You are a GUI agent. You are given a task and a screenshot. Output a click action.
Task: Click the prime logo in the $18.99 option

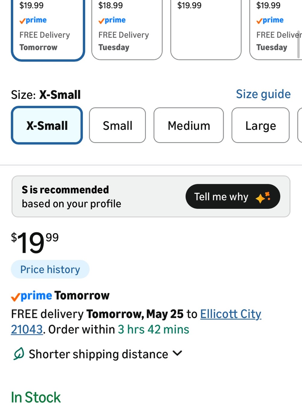coord(112,20)
